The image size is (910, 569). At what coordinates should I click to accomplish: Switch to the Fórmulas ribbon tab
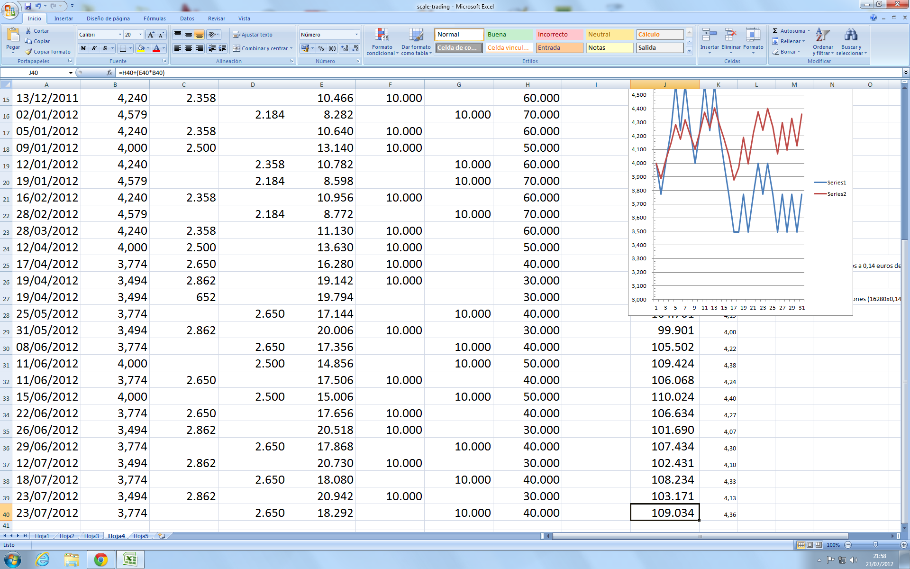[x=155, y=18]
